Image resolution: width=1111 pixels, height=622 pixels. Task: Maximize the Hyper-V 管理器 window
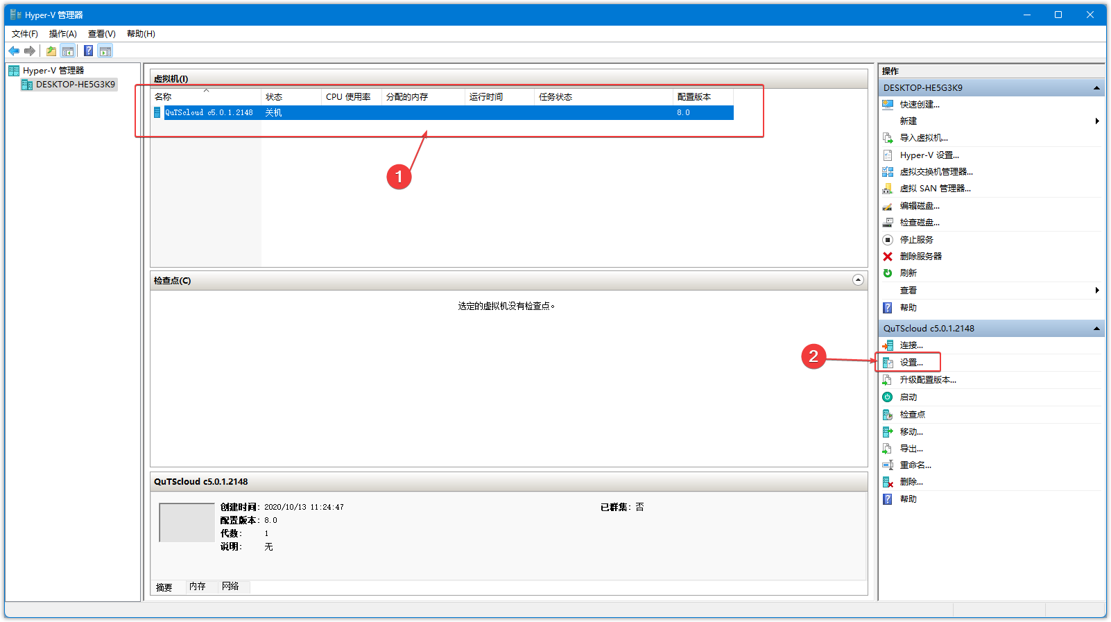pyautogui.click(x=1058, y=15)
